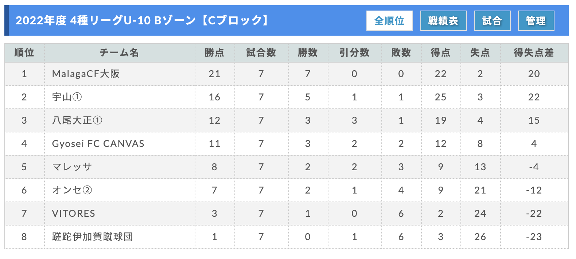The width and height of the screenshot is (576, 259).
Task: Click the チーム名 column header
Action: pyautogui.click(x=120, y=53)
